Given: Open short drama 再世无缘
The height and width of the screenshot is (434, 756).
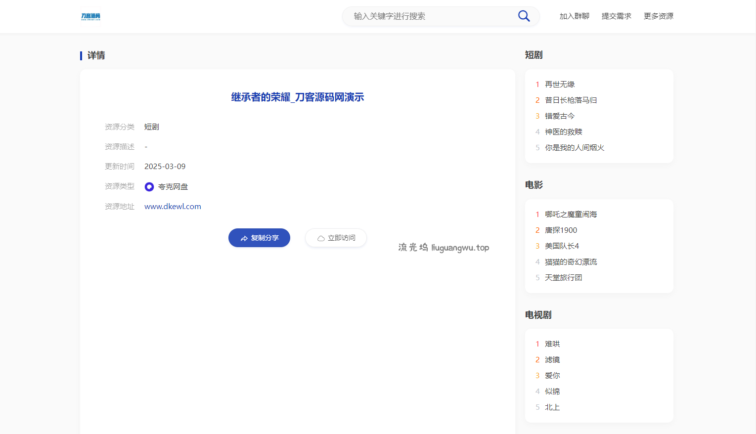Looking at the screenshot, I should coord(560,85).
